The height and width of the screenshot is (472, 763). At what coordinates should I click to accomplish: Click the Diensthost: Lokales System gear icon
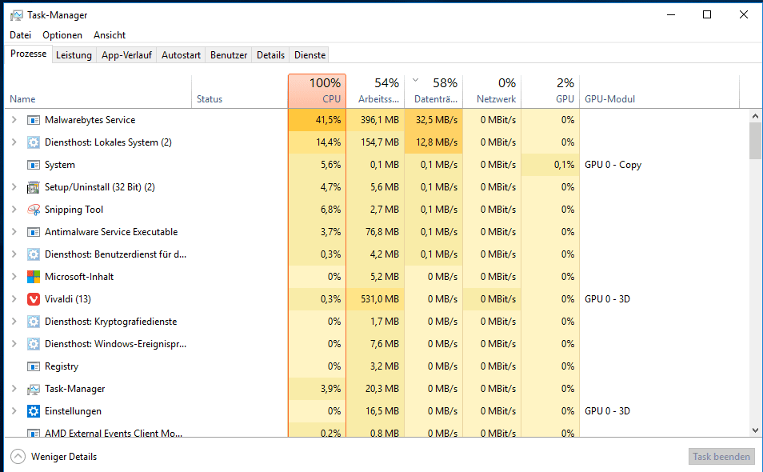pyautogui.click(x=33, y=142)
